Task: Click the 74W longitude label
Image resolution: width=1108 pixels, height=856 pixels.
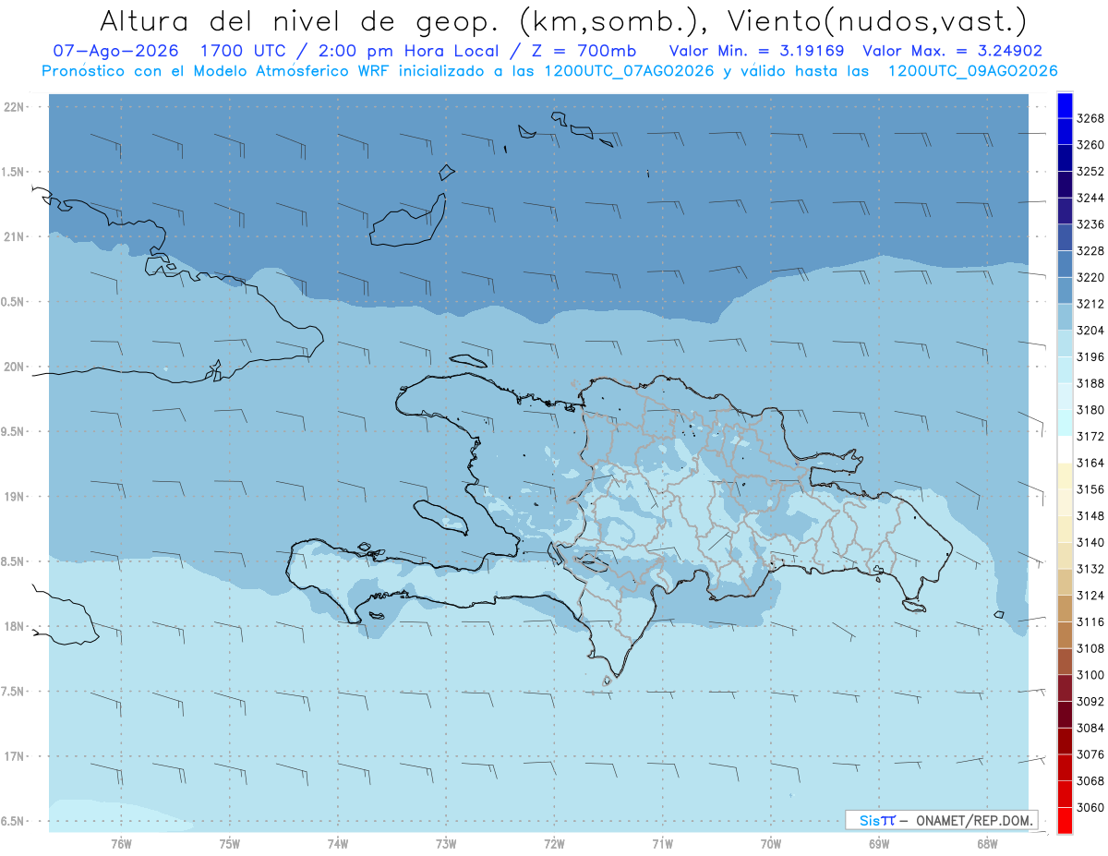Action: point(337,842)
